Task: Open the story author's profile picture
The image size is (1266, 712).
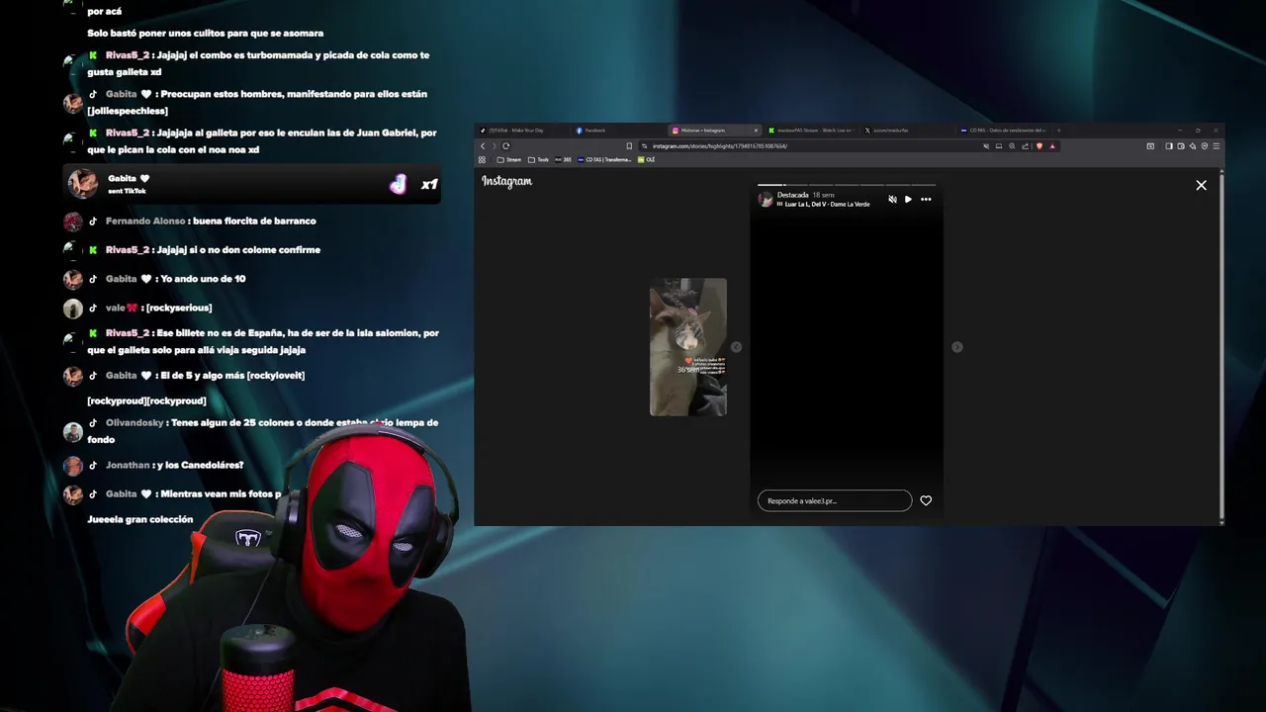Action: pos(766,199)
